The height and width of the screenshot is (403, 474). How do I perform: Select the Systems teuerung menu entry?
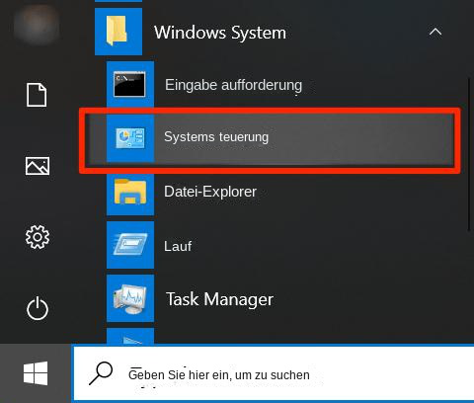(270, 138)
